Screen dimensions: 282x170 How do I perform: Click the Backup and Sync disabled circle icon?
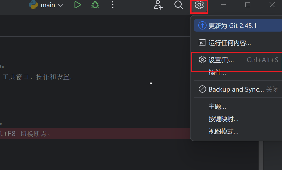(x=202, y=89)
